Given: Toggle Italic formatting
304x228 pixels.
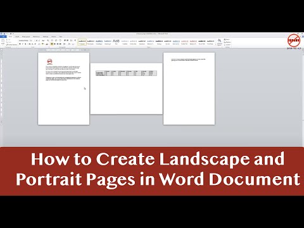Looking at the screenshot, I should (x=23, y=44).
